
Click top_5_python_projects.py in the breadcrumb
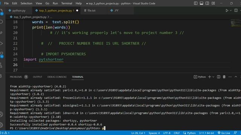30,17
